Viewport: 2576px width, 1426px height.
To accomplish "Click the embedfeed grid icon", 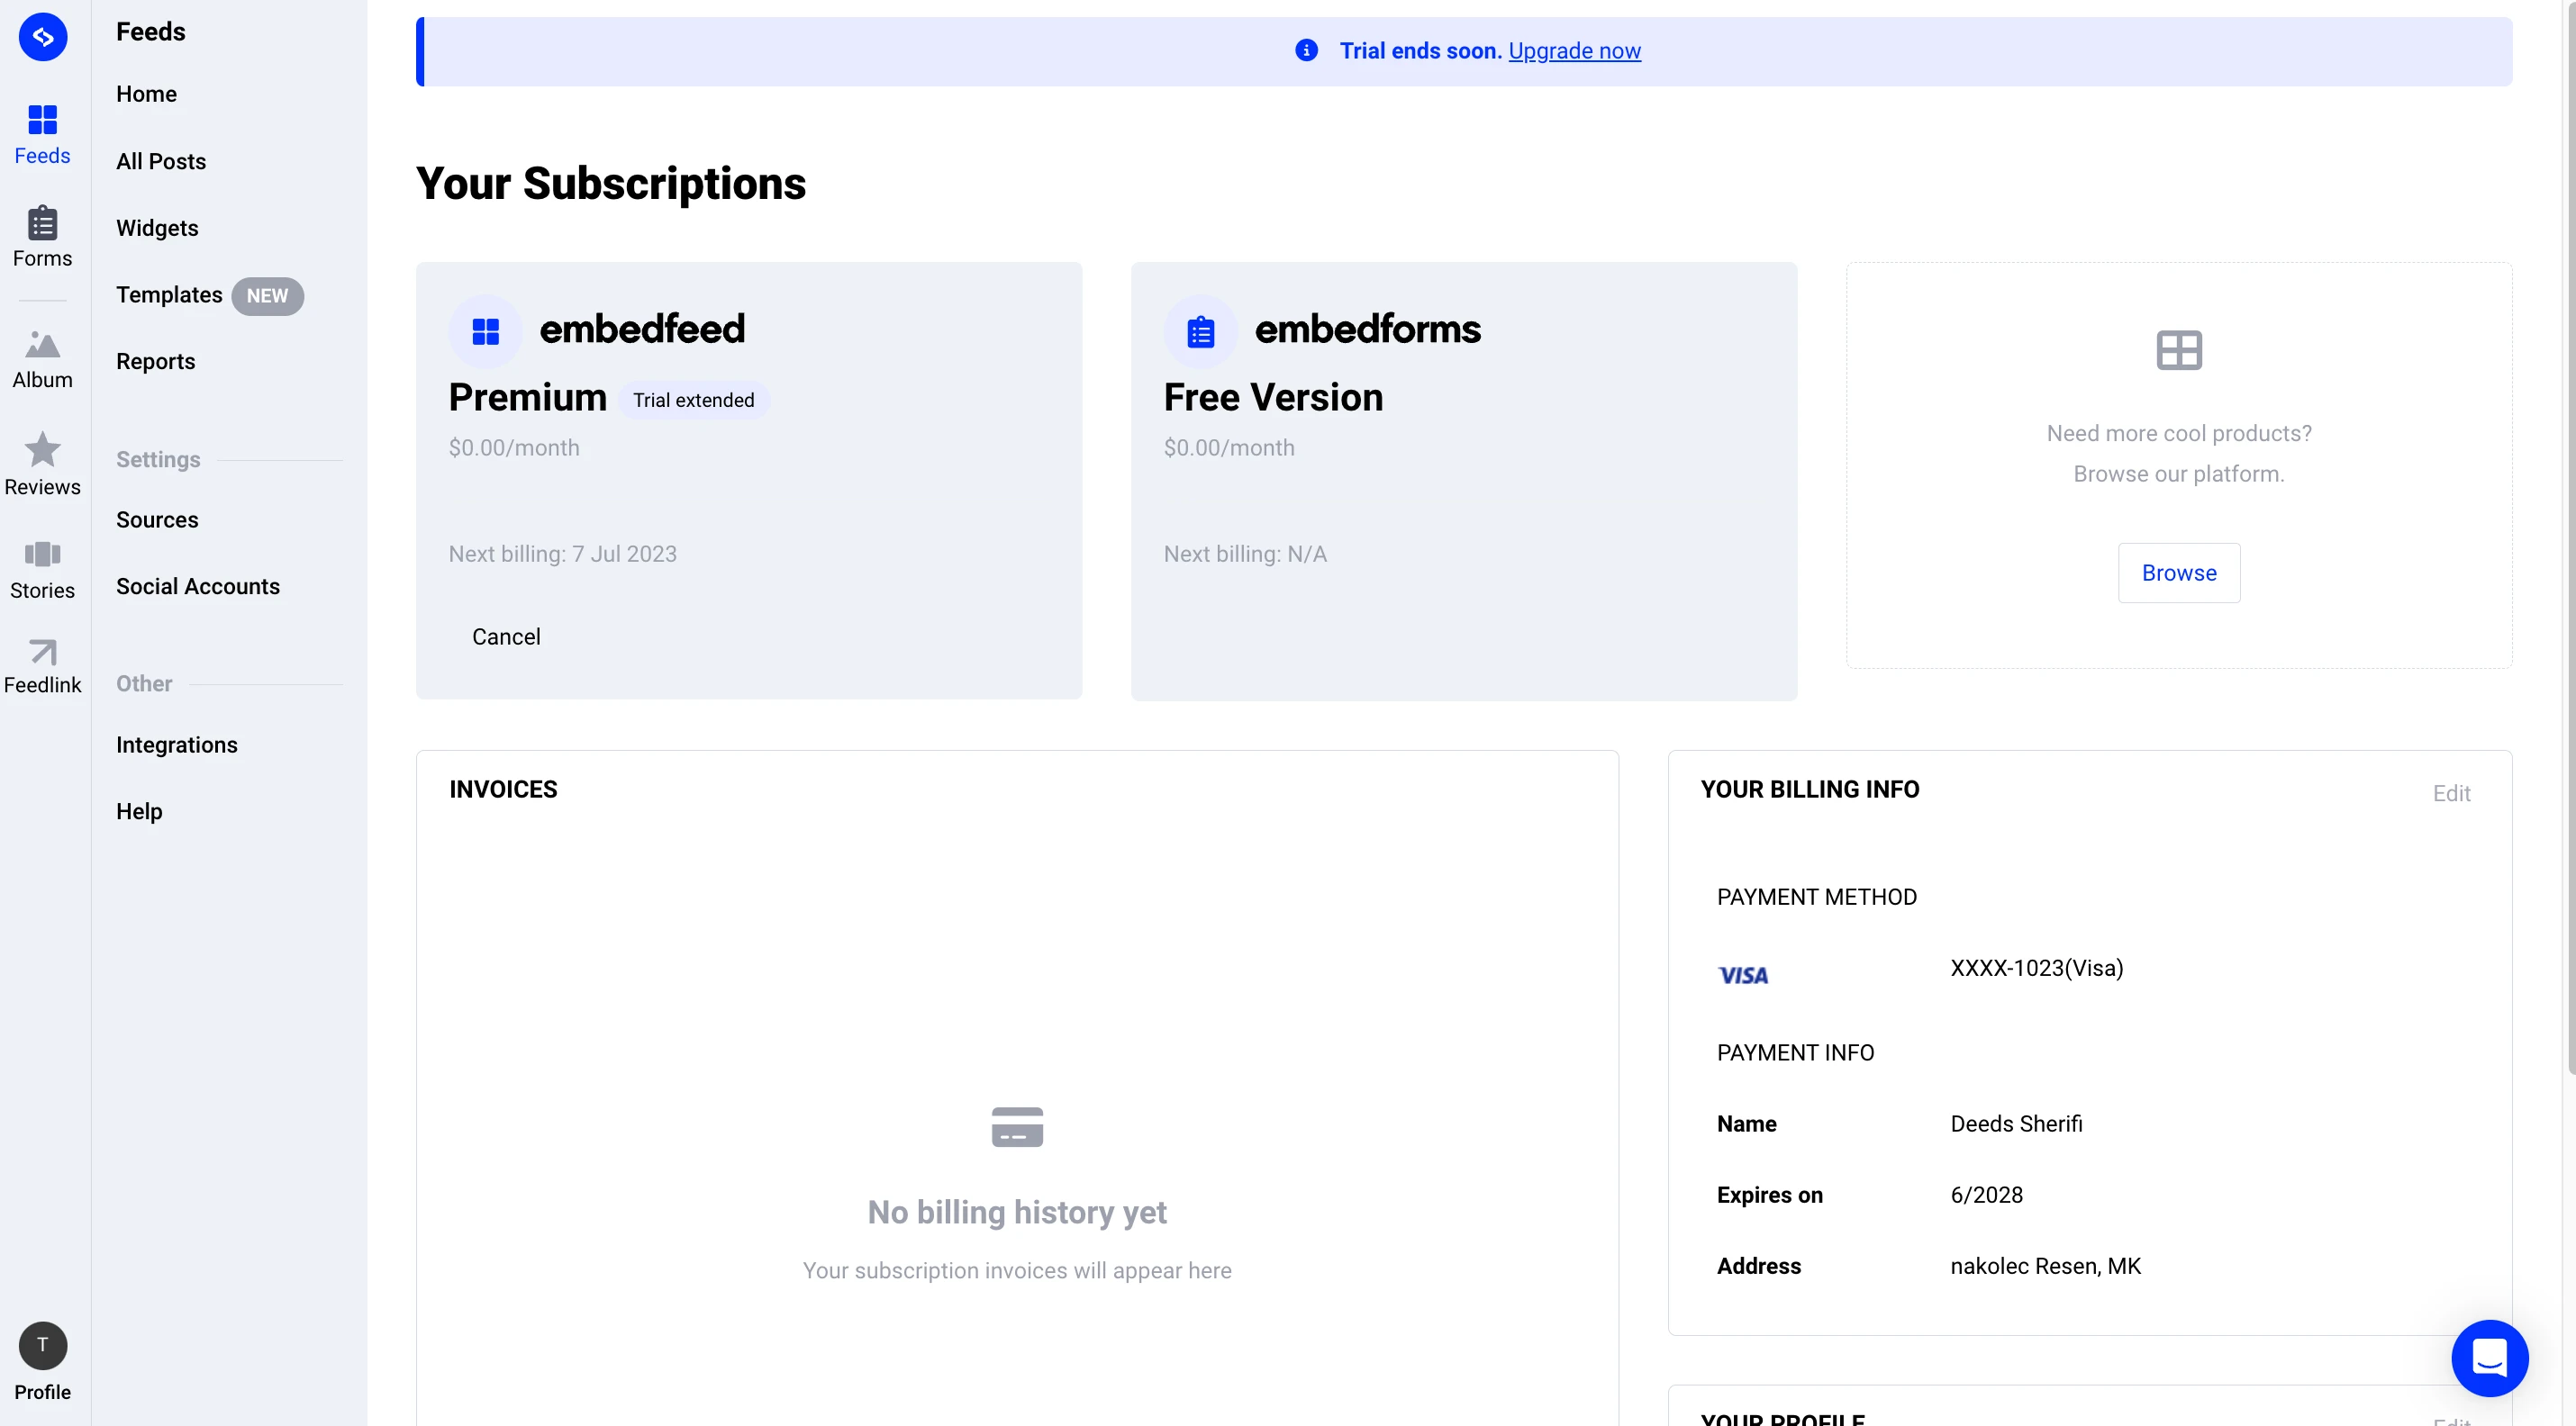I will point(486,330).
